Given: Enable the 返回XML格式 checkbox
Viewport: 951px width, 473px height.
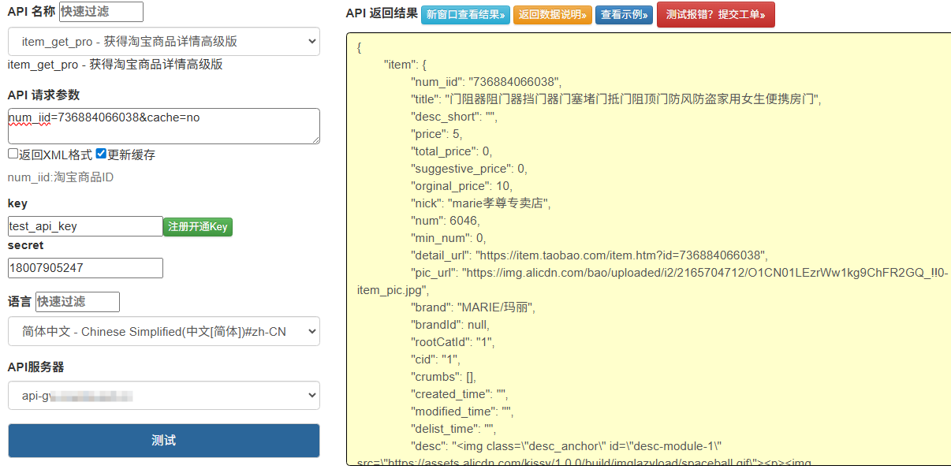Looking at the screenshot, I should point(11,155).
